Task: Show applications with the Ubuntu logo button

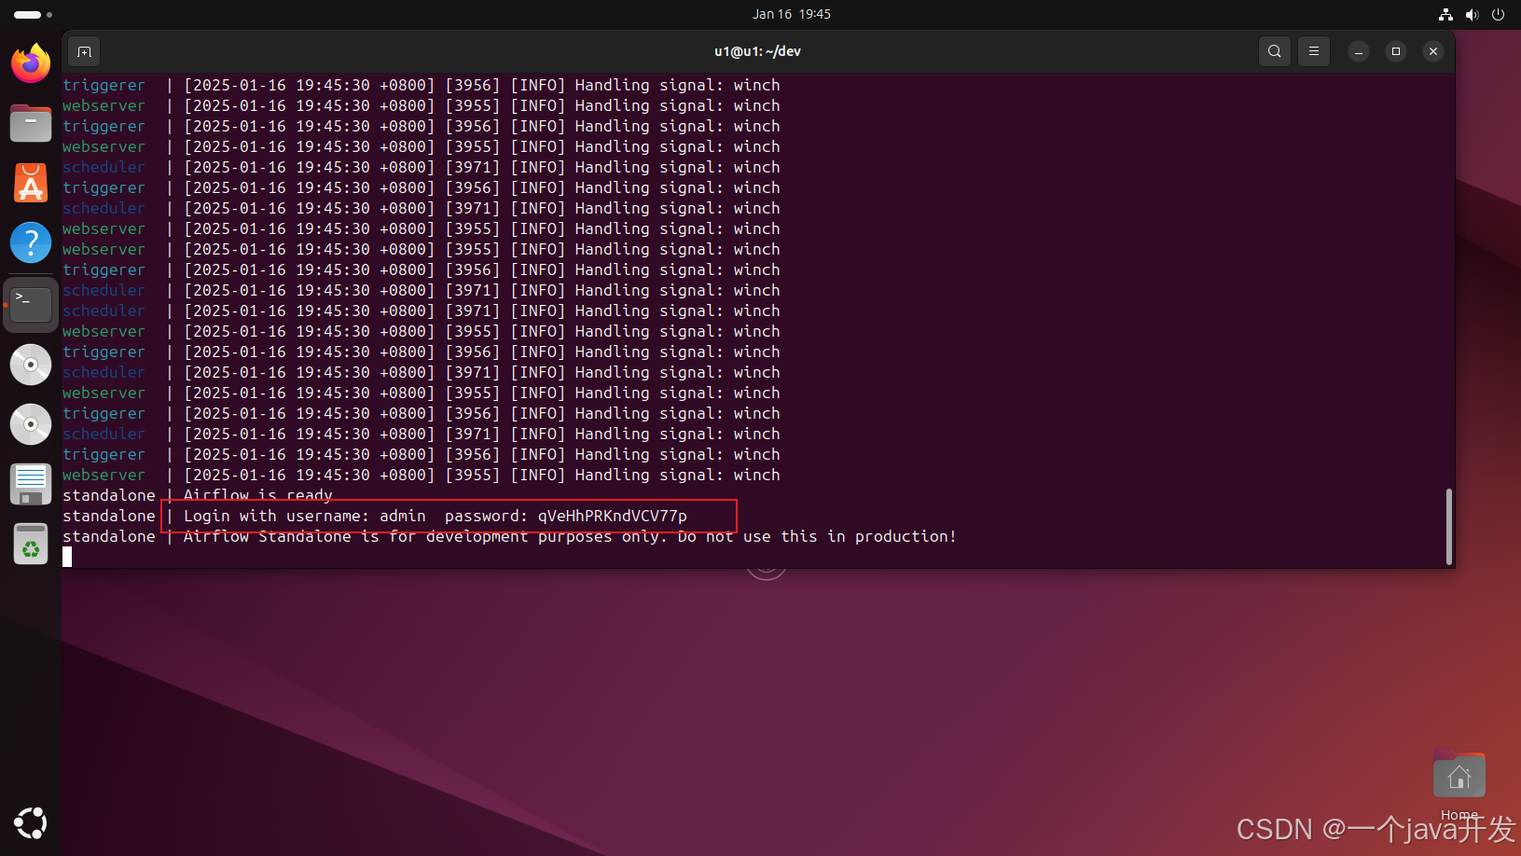Action: click(x=31, y=823)
